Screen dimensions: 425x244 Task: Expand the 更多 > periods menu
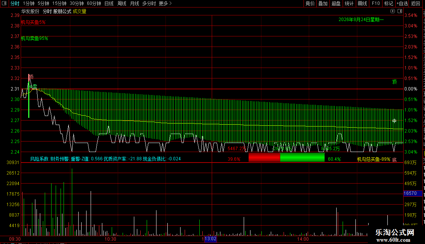(165, 3)
